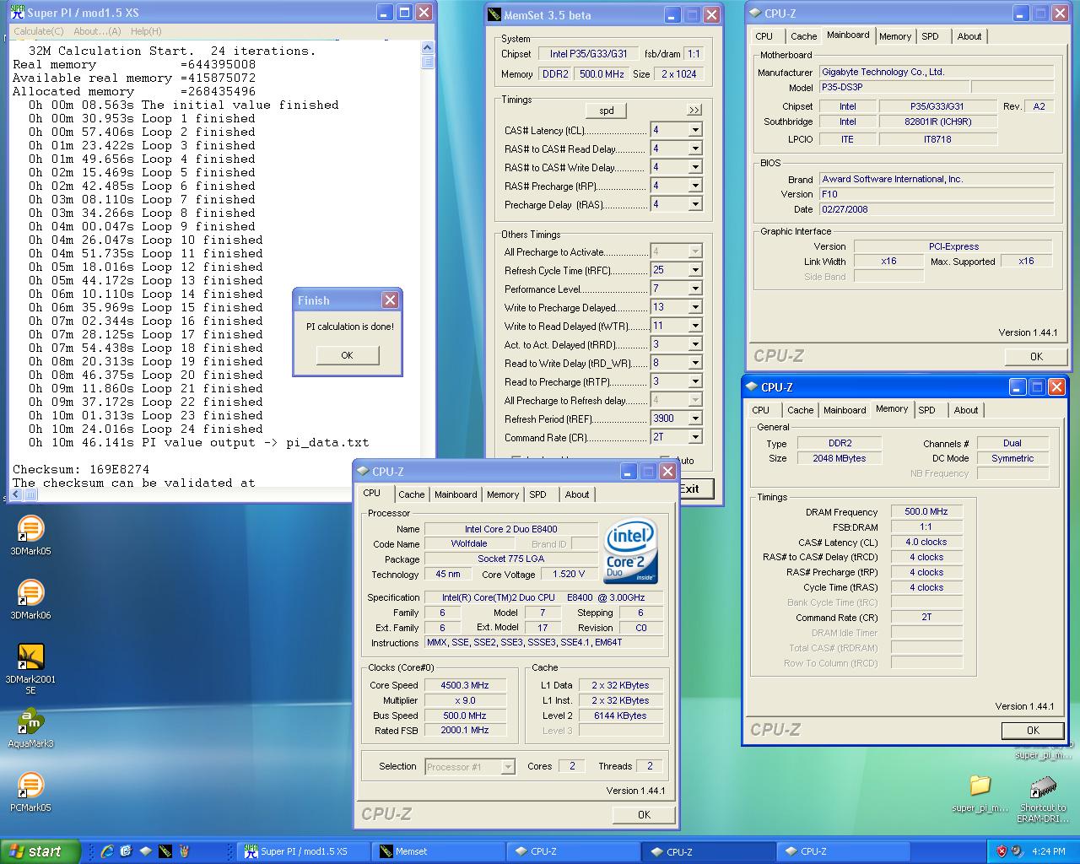
Task: Click the red security shield tray icon
Action: point(1002,851)
